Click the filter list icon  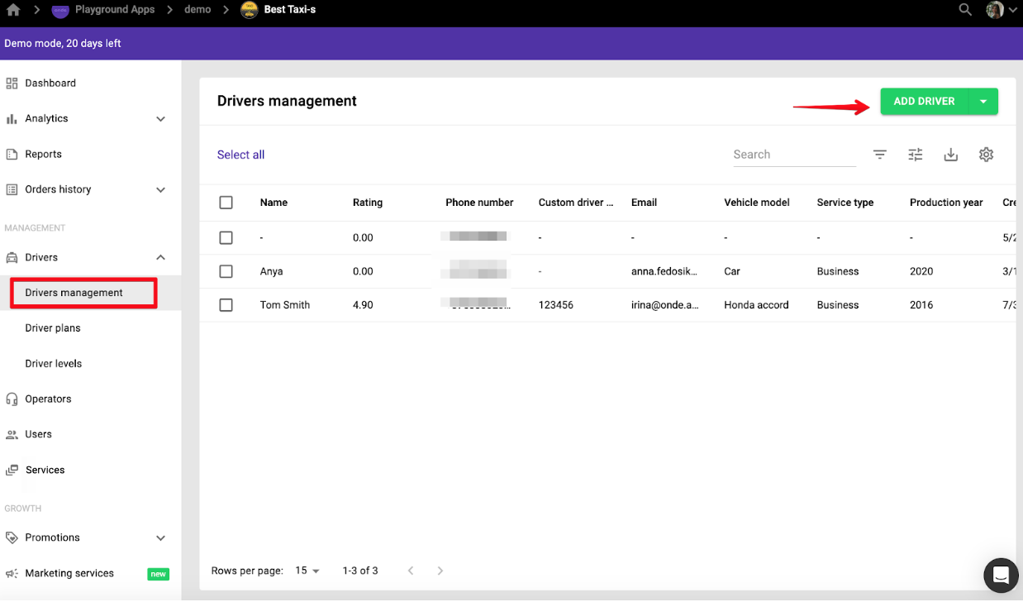point(880,155)
